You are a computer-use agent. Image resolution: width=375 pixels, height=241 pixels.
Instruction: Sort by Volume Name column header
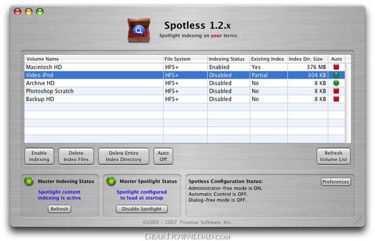pos(93,59)
